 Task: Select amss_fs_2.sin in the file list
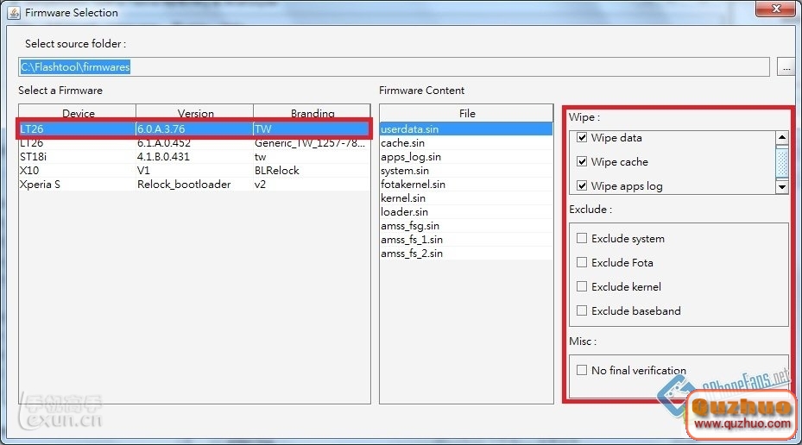466,253
